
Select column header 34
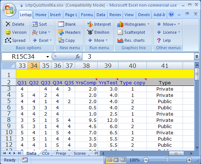tap(34, 66)
